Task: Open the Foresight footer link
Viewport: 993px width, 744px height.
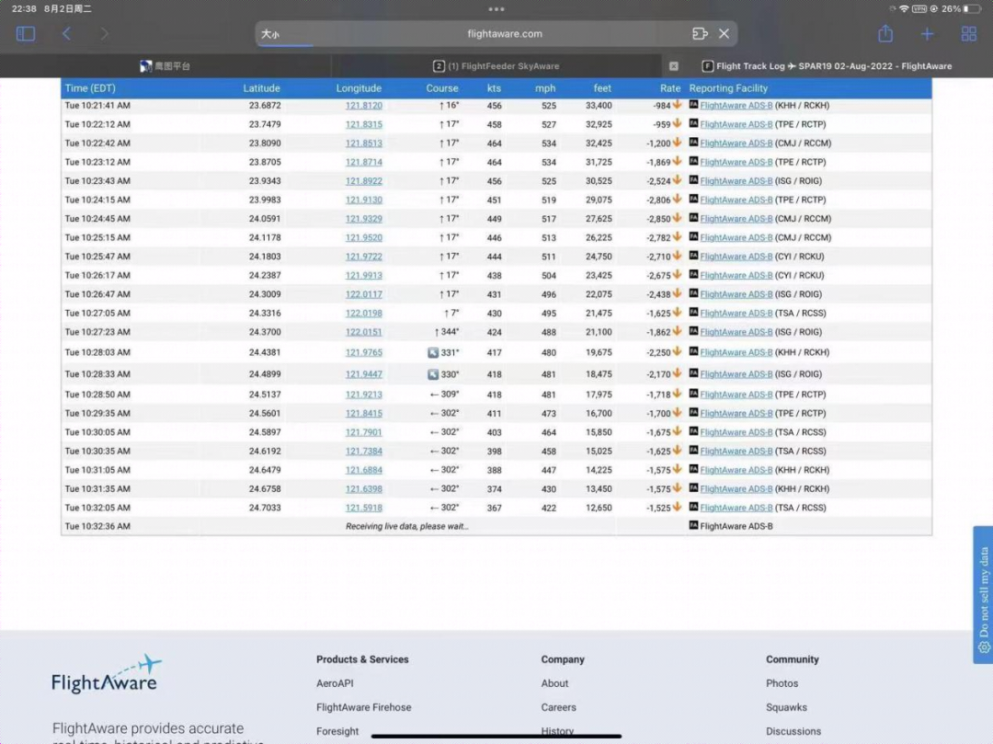Action: 337,731
